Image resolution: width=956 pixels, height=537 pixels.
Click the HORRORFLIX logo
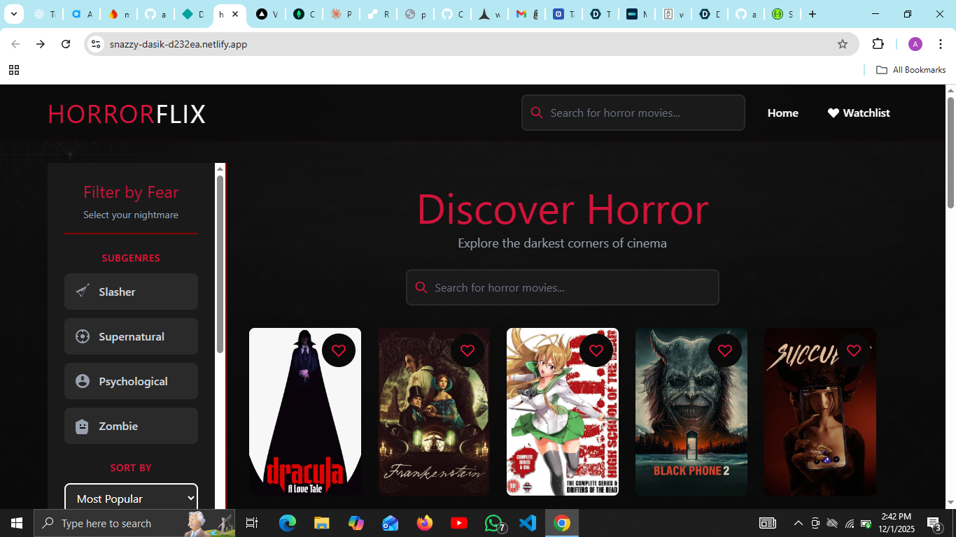tap(127, 113)
